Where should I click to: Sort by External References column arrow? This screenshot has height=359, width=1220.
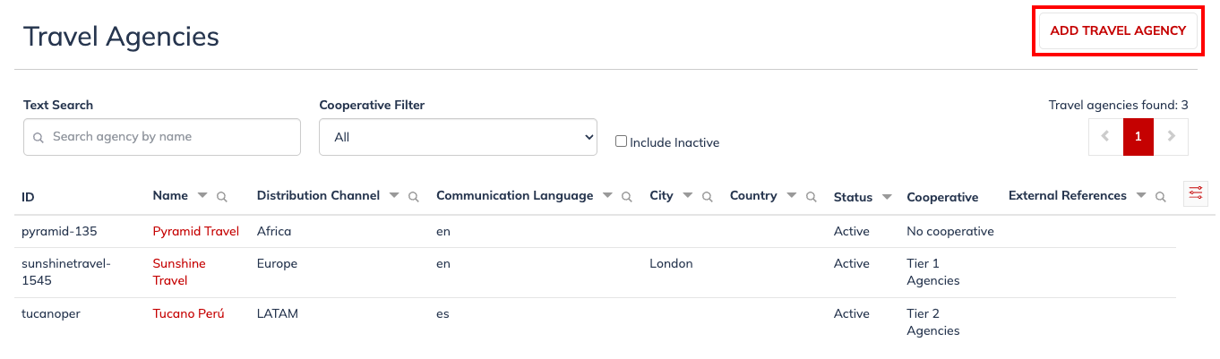(x=1140, y=196)
